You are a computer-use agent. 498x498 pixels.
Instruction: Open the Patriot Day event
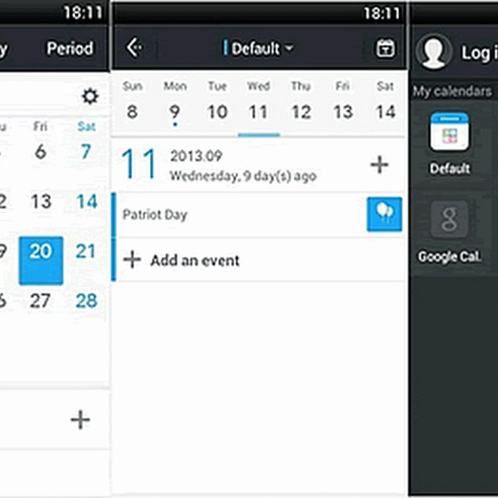pos(237,215)
